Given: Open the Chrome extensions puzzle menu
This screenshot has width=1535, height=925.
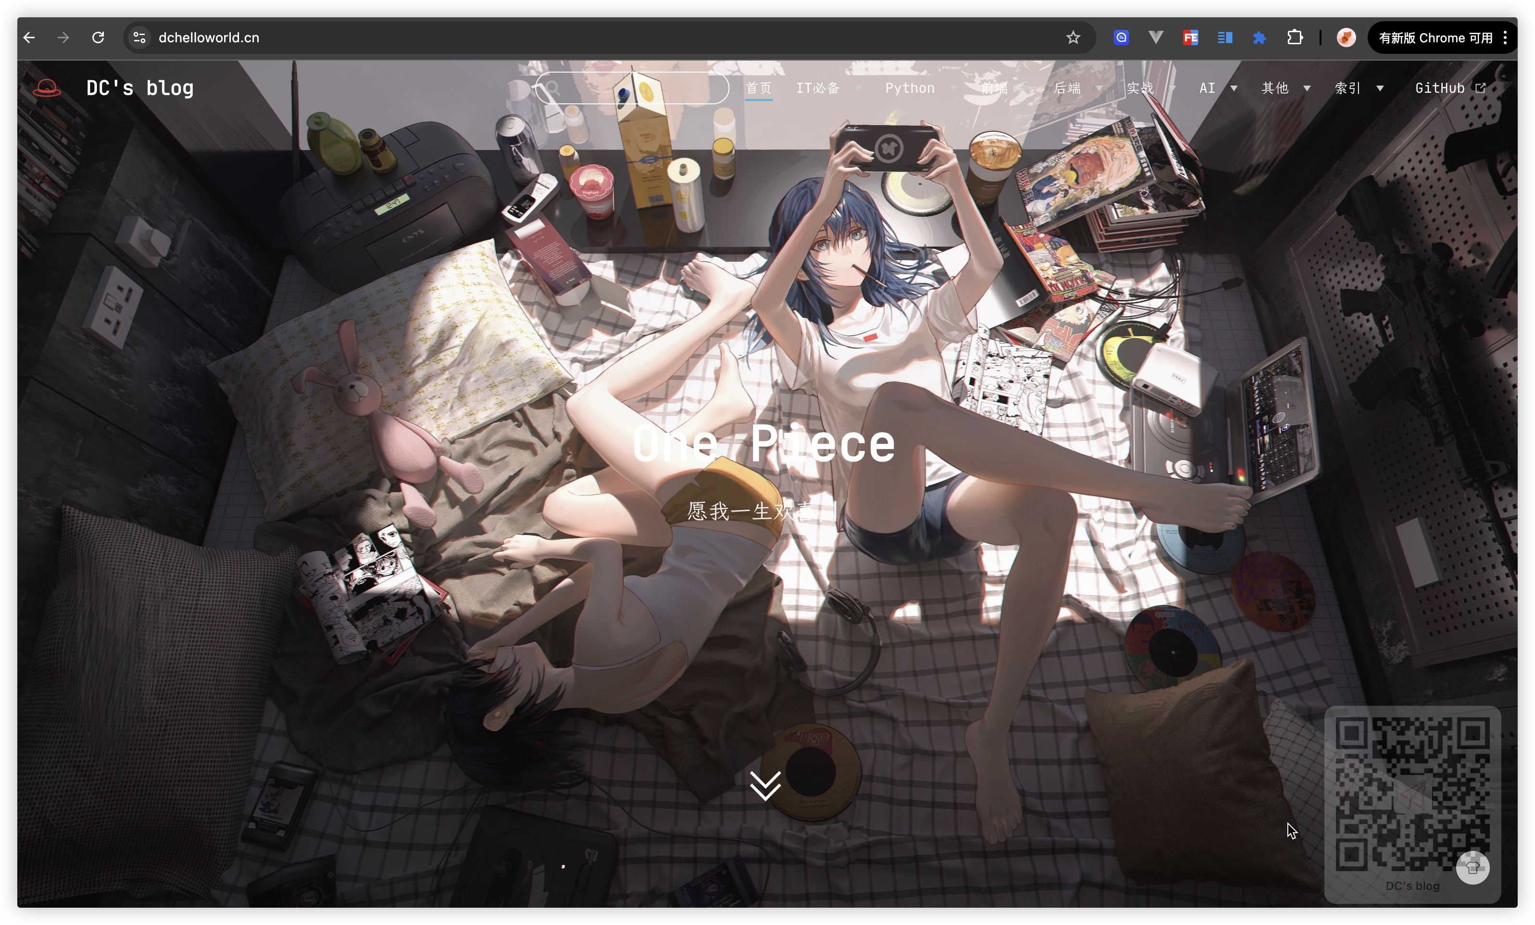Looking at the screenshot, I should tap(1295, 38).
